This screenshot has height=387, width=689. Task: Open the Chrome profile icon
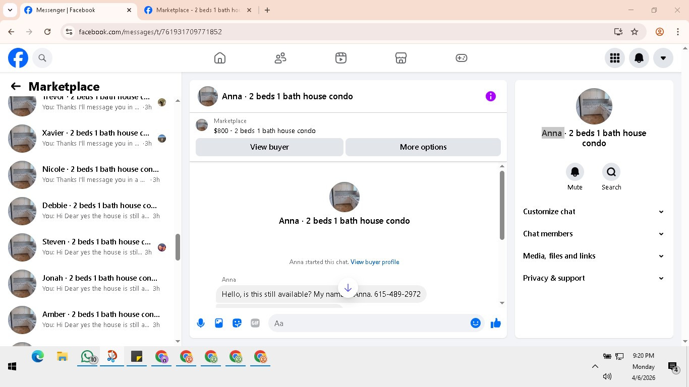(x=660, y=32)
